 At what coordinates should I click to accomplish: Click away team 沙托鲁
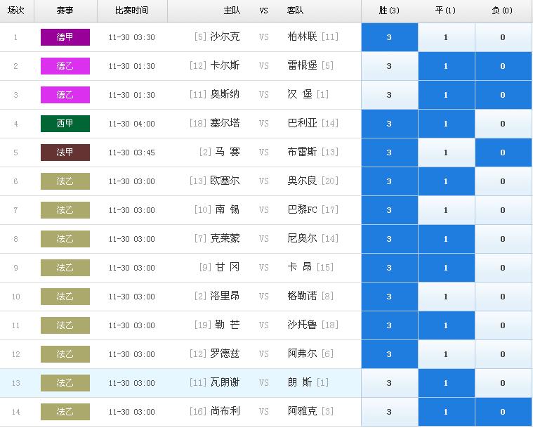[302, 325]
